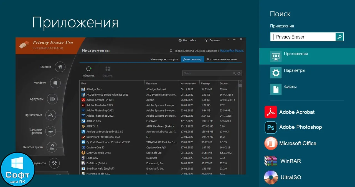Select Adobe Photoshop 2022 list row

click(x=159, y=111)
